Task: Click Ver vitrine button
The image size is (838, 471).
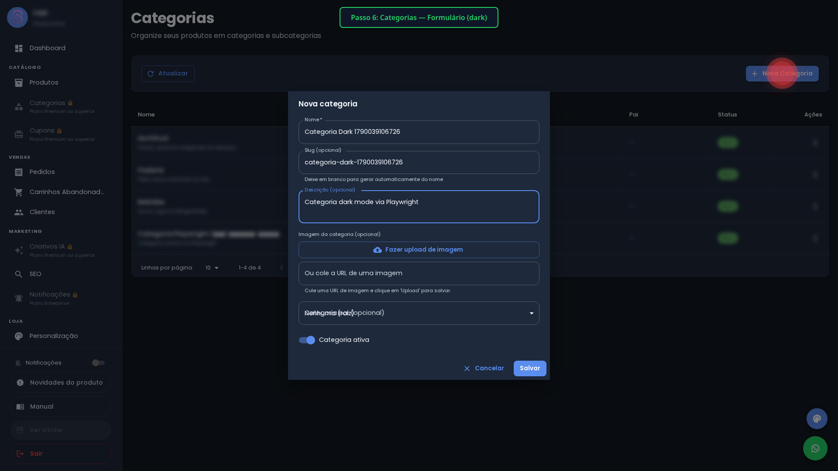Action: pyautogui.click(x=61, y=430)
